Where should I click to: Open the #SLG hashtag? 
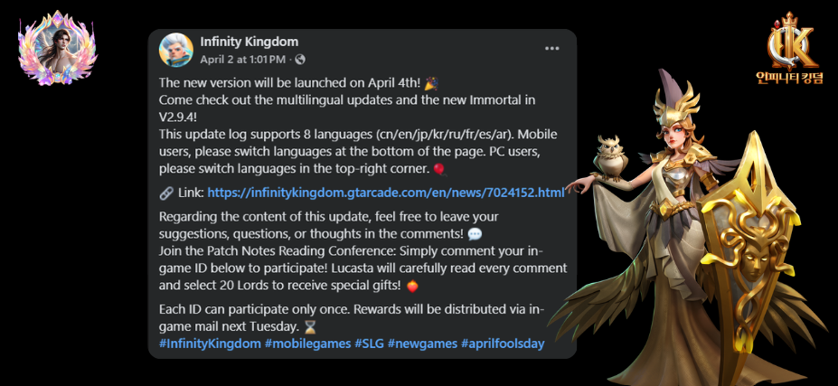tap(370, 344)
